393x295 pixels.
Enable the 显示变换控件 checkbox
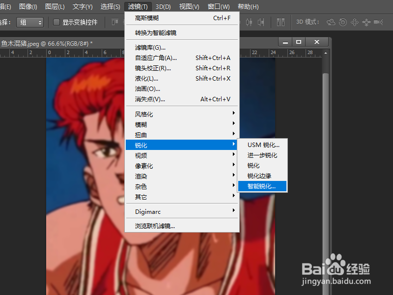[x=56, y=22]
